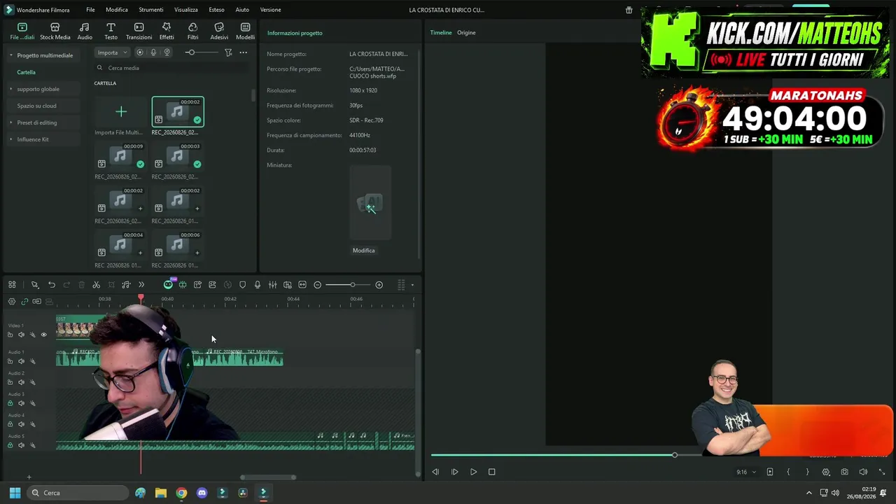This screenshot has height=504, width=896.
Task: Mute the Video 1 track
Action: point(21,335)
